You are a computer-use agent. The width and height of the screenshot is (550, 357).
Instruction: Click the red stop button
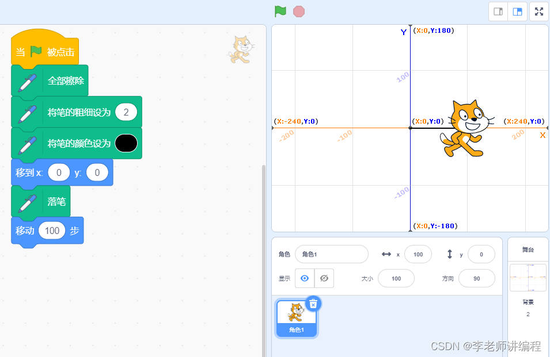299,11
